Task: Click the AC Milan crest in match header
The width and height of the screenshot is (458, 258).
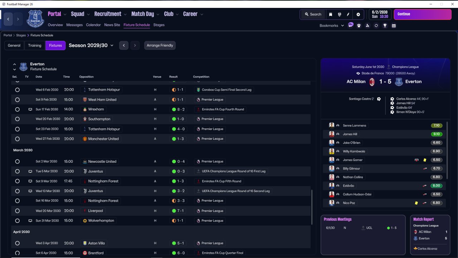Action: (x=372, y=82)
